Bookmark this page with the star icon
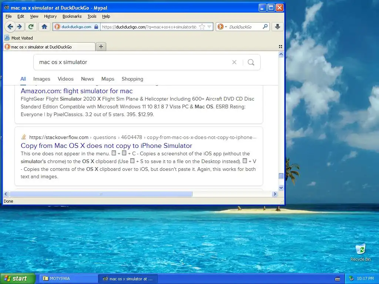The height and width of the screenshot is (284, 379). (202, 27)
